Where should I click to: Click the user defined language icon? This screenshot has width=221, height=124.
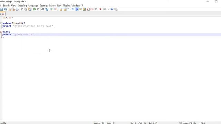pyautogui.click(x=80, y=9)
